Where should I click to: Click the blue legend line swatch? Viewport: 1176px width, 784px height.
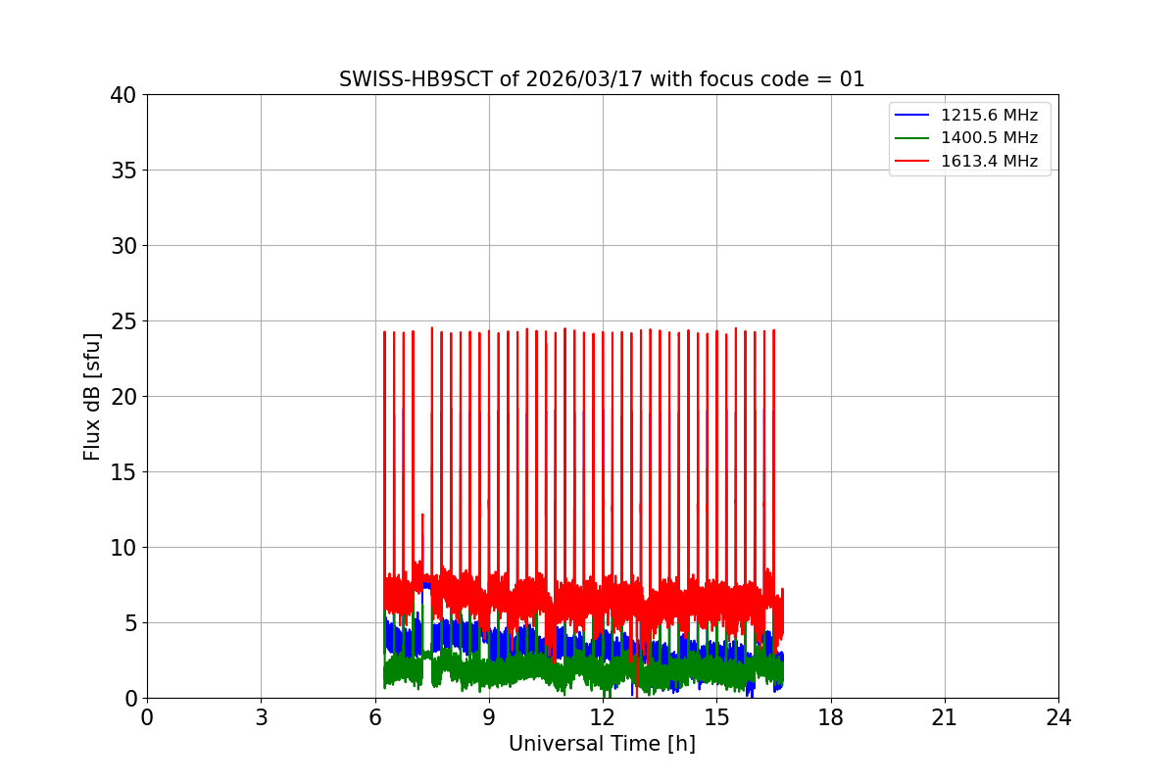click(913, 116)
